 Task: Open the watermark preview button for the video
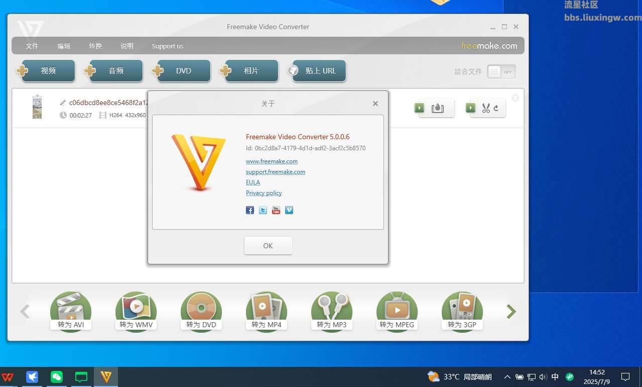435,108
